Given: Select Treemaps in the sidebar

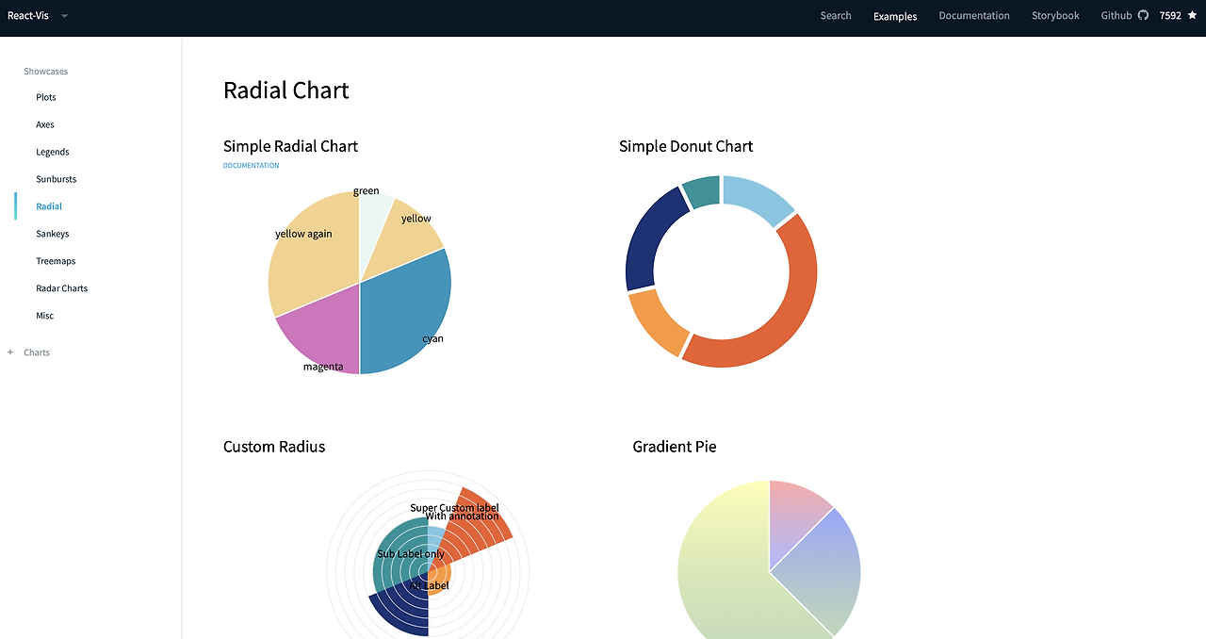Looking at the screenshot, I should point(56,261).
